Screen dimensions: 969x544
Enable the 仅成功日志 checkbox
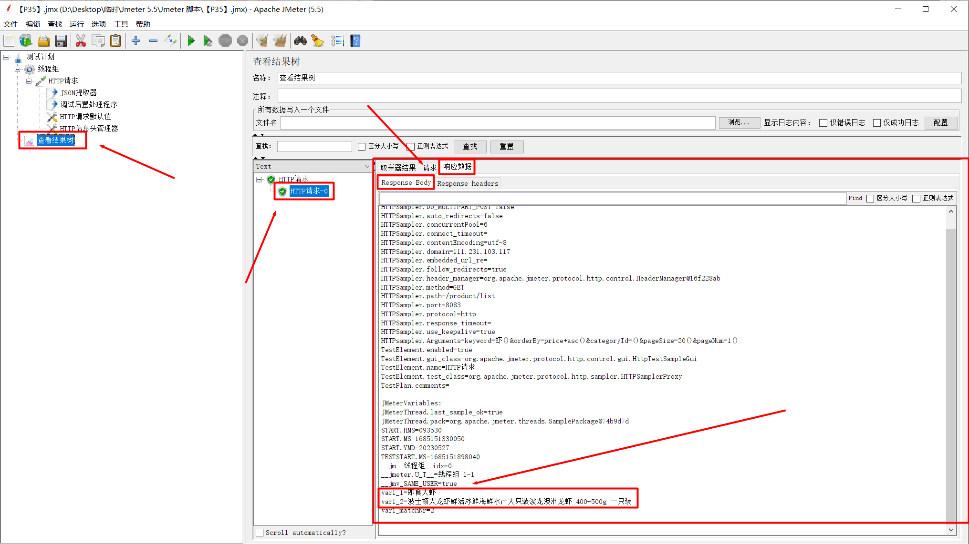pos(876,123)
